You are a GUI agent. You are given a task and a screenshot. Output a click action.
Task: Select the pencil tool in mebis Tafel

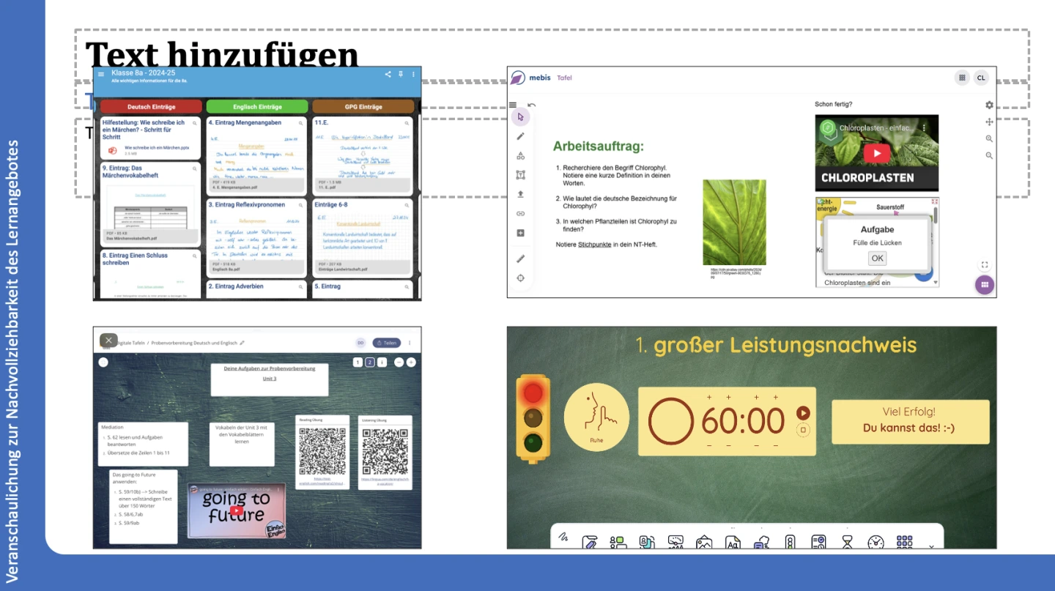[x=521, y=136]
